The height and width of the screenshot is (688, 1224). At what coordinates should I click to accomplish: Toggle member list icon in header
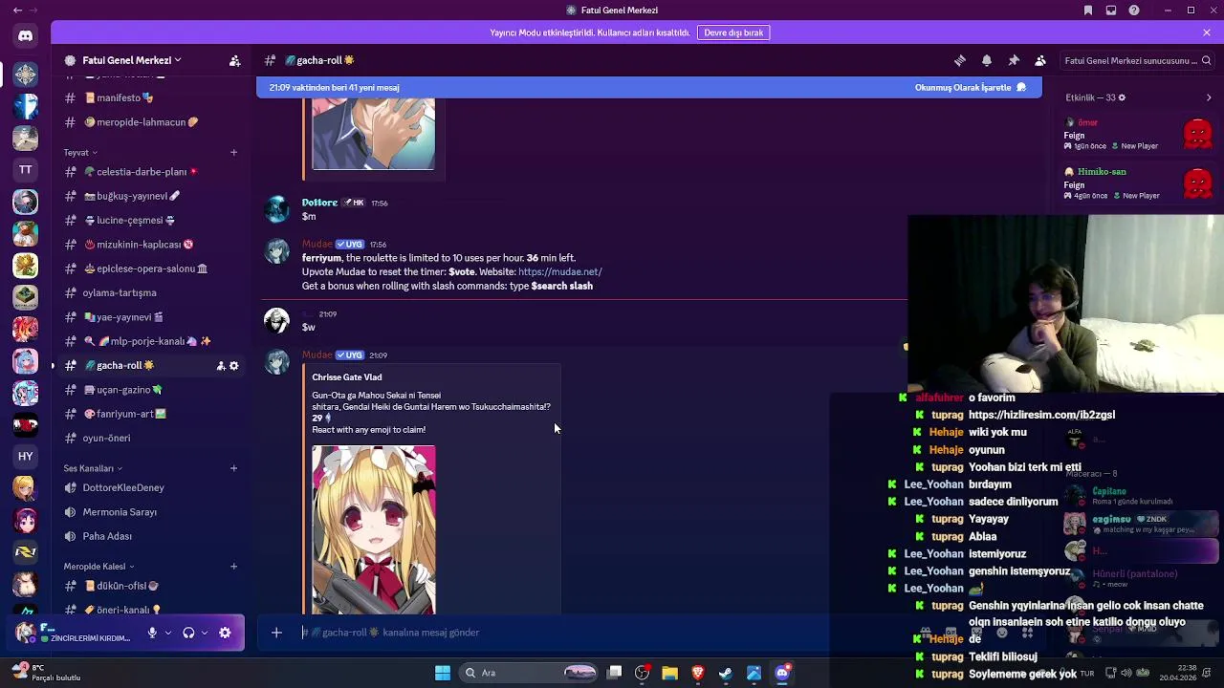[x=1040, y=60]
